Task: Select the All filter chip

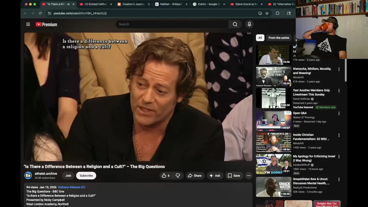Action: [x=260, y=38]
